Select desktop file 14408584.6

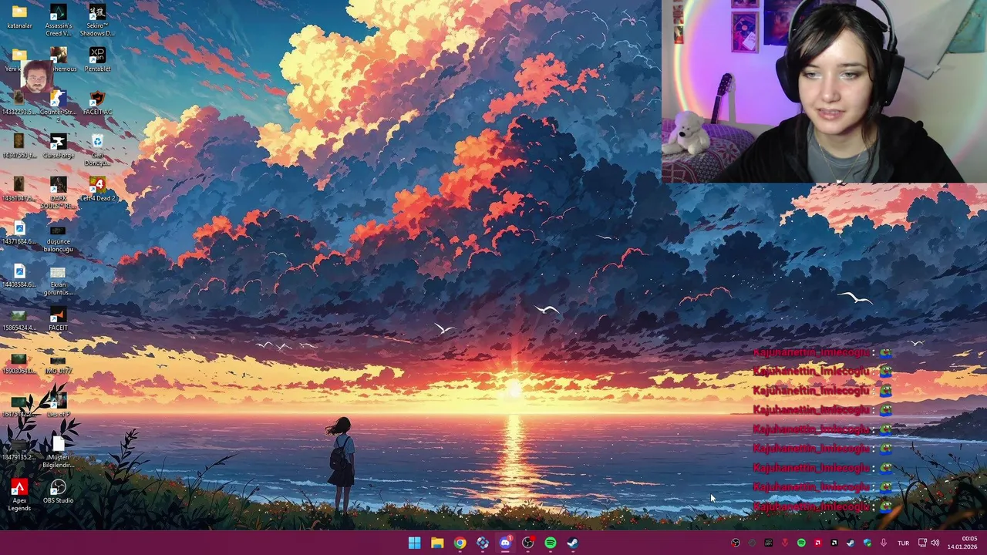[x=19, y=275]
